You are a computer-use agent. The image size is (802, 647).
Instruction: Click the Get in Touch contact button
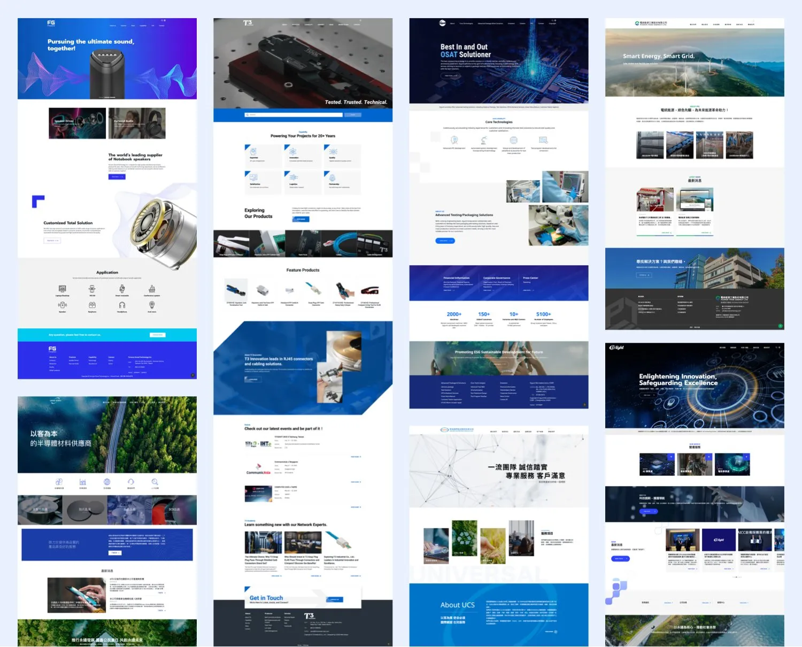334,599
